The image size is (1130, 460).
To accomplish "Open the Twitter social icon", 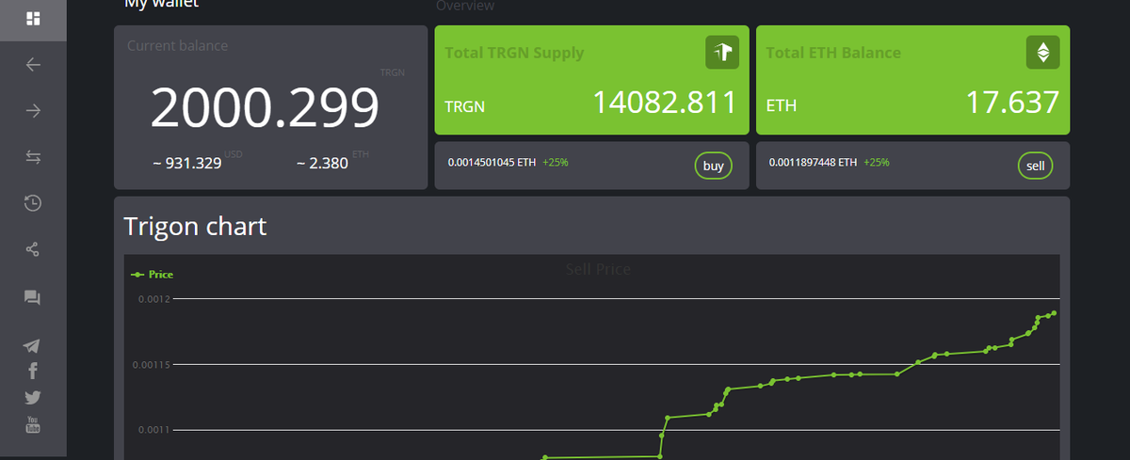I will 33,398.
